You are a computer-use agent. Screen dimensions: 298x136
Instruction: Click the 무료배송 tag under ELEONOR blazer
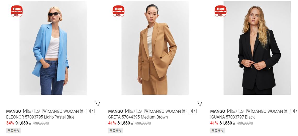click(14, 131)
